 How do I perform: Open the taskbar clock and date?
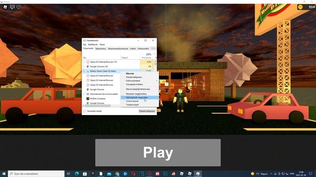[x=301, y=174]
